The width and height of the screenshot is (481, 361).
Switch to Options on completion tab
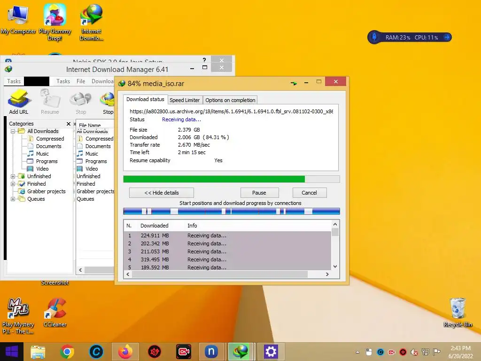pos(230,100)
